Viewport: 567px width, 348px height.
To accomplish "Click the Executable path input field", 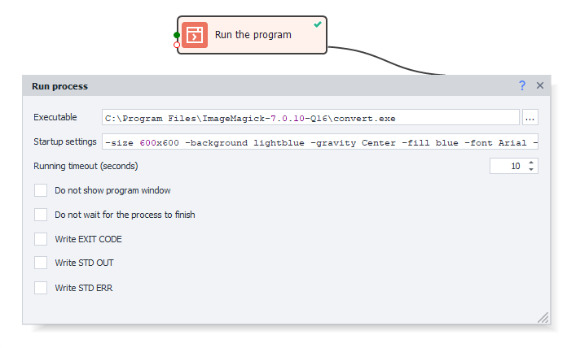I will (310, 118).
